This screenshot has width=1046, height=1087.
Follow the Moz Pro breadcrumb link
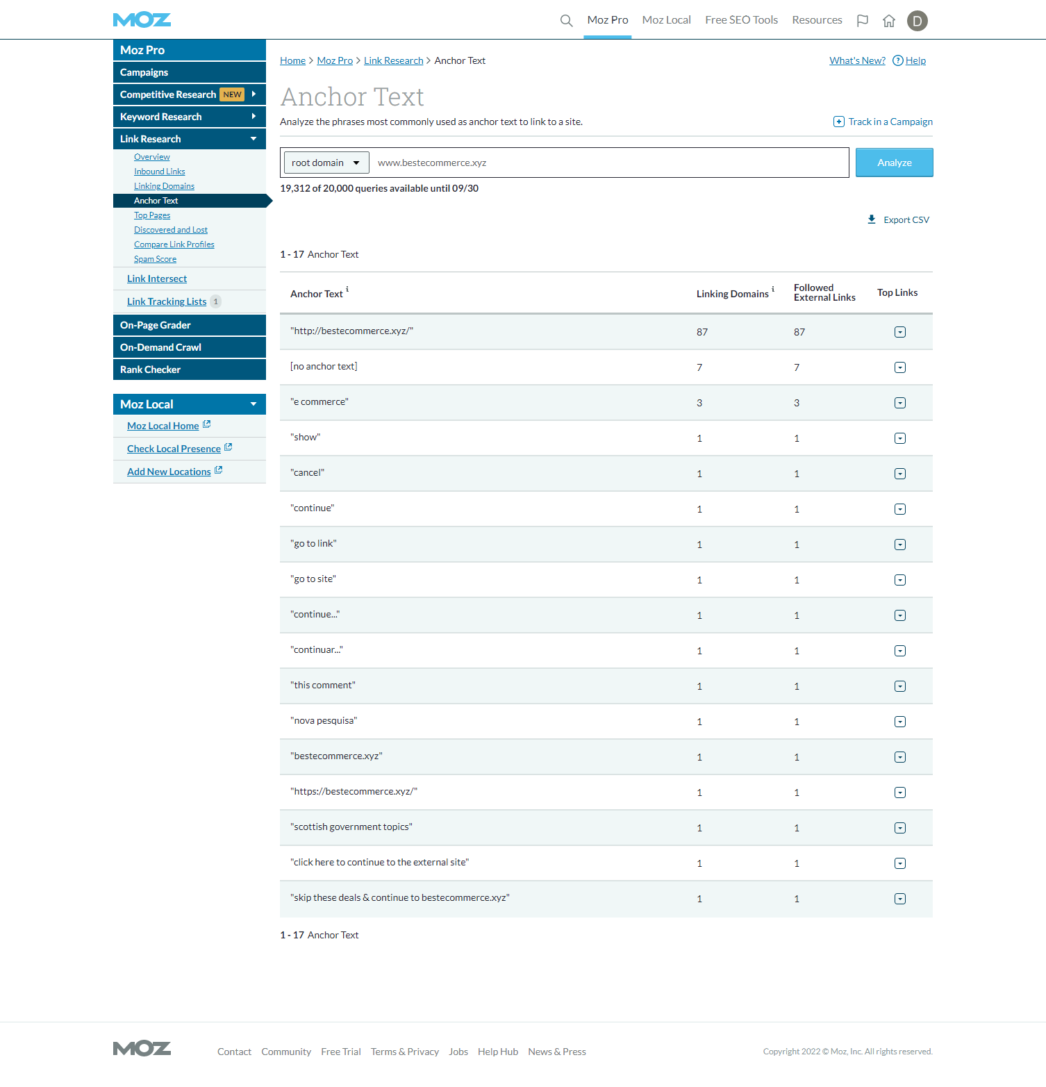click(335, 60)
